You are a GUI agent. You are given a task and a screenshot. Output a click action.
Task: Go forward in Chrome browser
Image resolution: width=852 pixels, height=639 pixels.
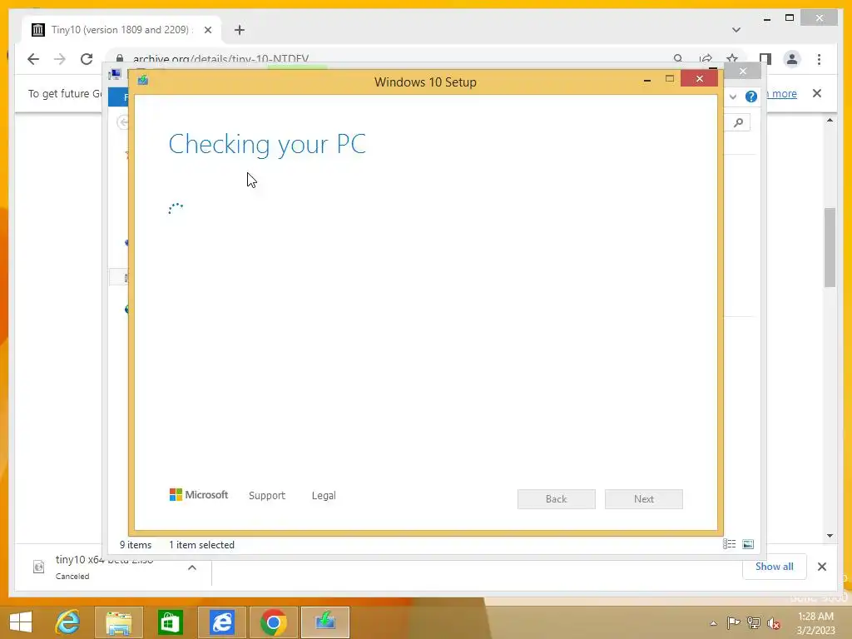coord(59,59)
